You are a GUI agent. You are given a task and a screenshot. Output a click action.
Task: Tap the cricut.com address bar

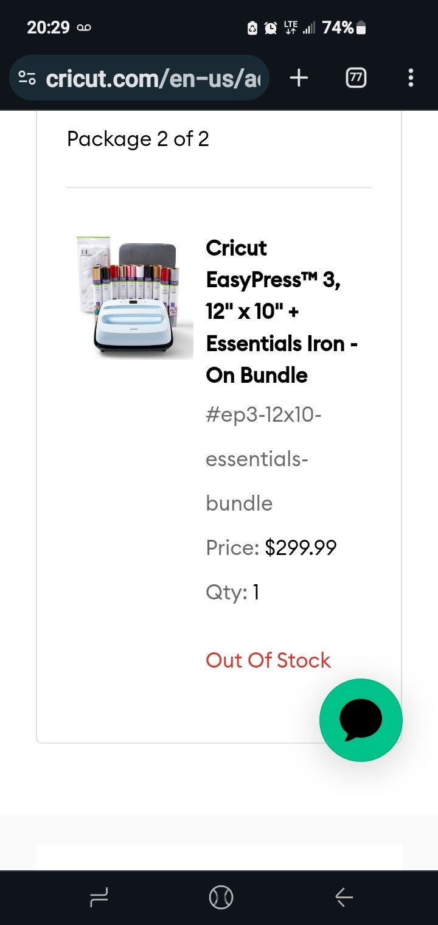point(152,78)
